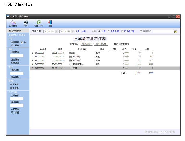Click the 金额 column header
185x141 pixels.
[147, 49]
